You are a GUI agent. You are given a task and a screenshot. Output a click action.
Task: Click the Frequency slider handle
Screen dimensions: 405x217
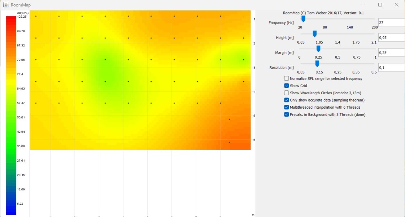(x=303, y=19)
